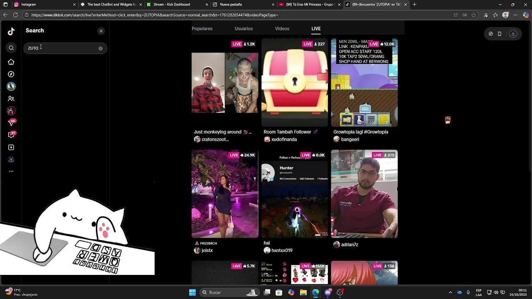Open adrian7z live stream thumbnail
532x299 pixels.
click(364, 194)
